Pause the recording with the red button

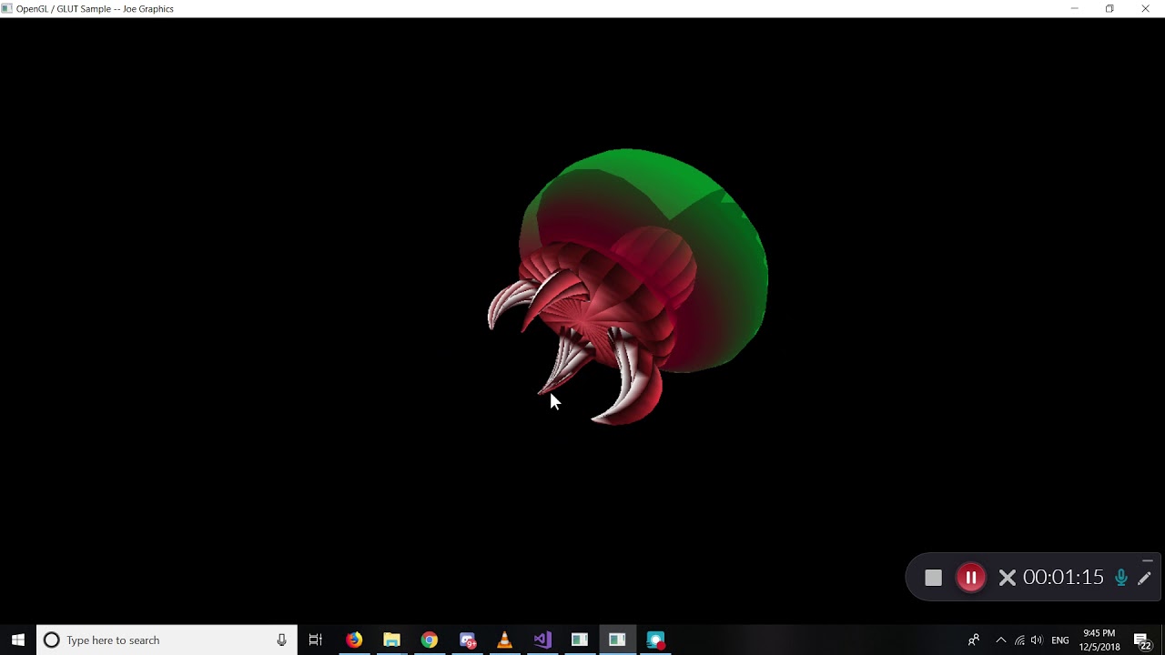tap(971, 578)
